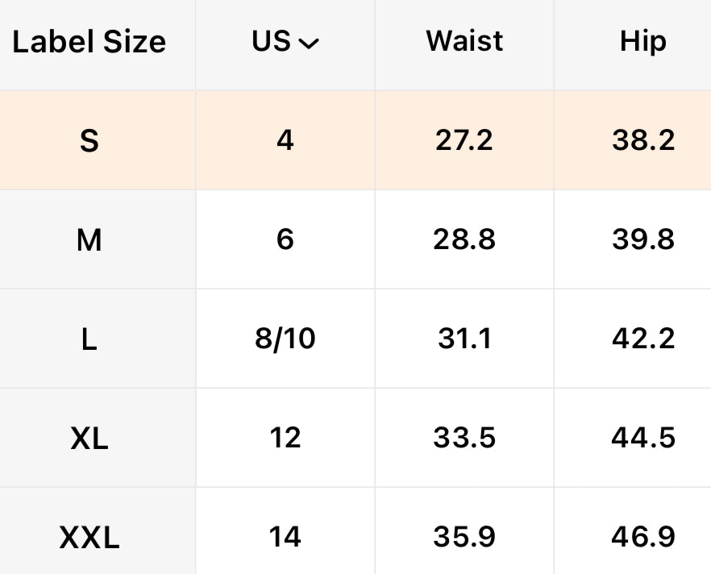The image size is (711, 574).
Task: Select the XXL size row label
Action: coord(89,537)
